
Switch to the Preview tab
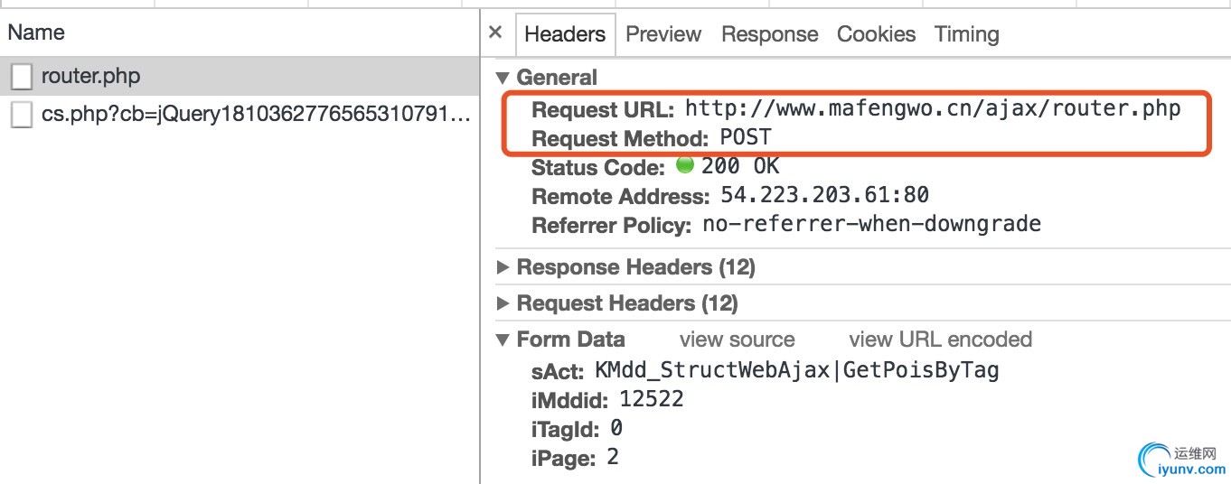tap(663, 34)
